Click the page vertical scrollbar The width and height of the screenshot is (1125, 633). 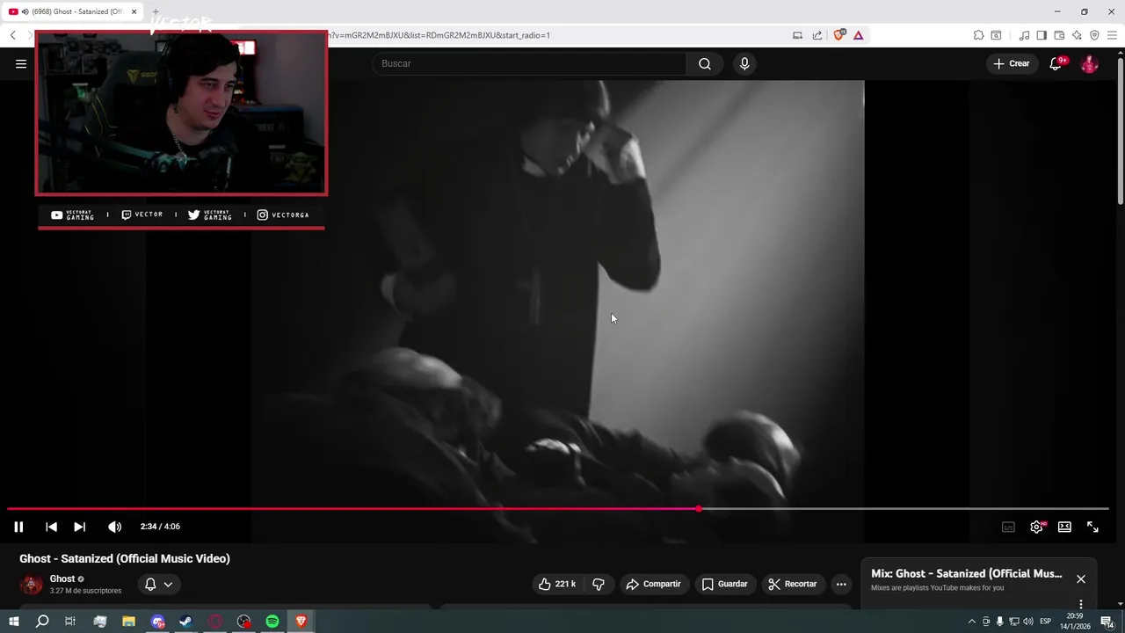(1121, 132)
